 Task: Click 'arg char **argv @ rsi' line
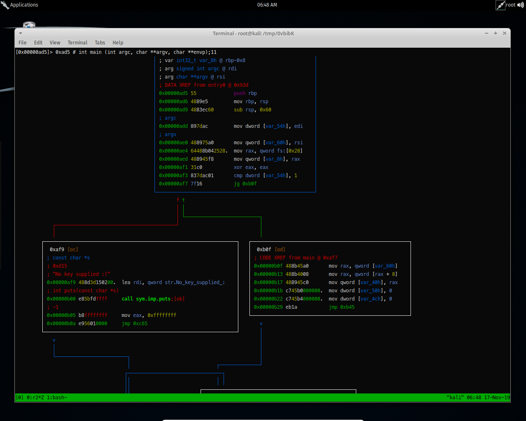(x=192, y=77)
